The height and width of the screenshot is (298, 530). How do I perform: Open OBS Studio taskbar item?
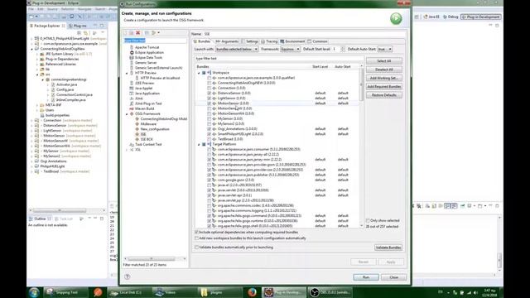[x=330, y=292]
